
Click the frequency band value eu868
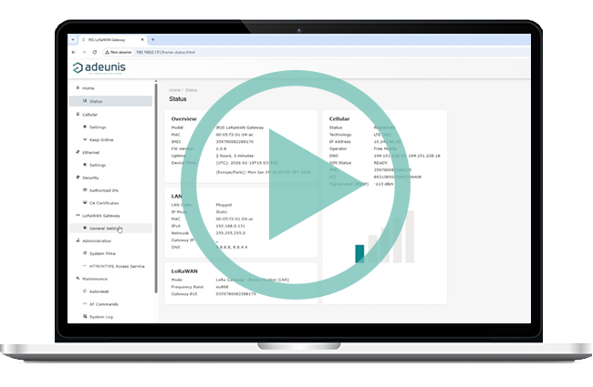click(x=222, y=287)
